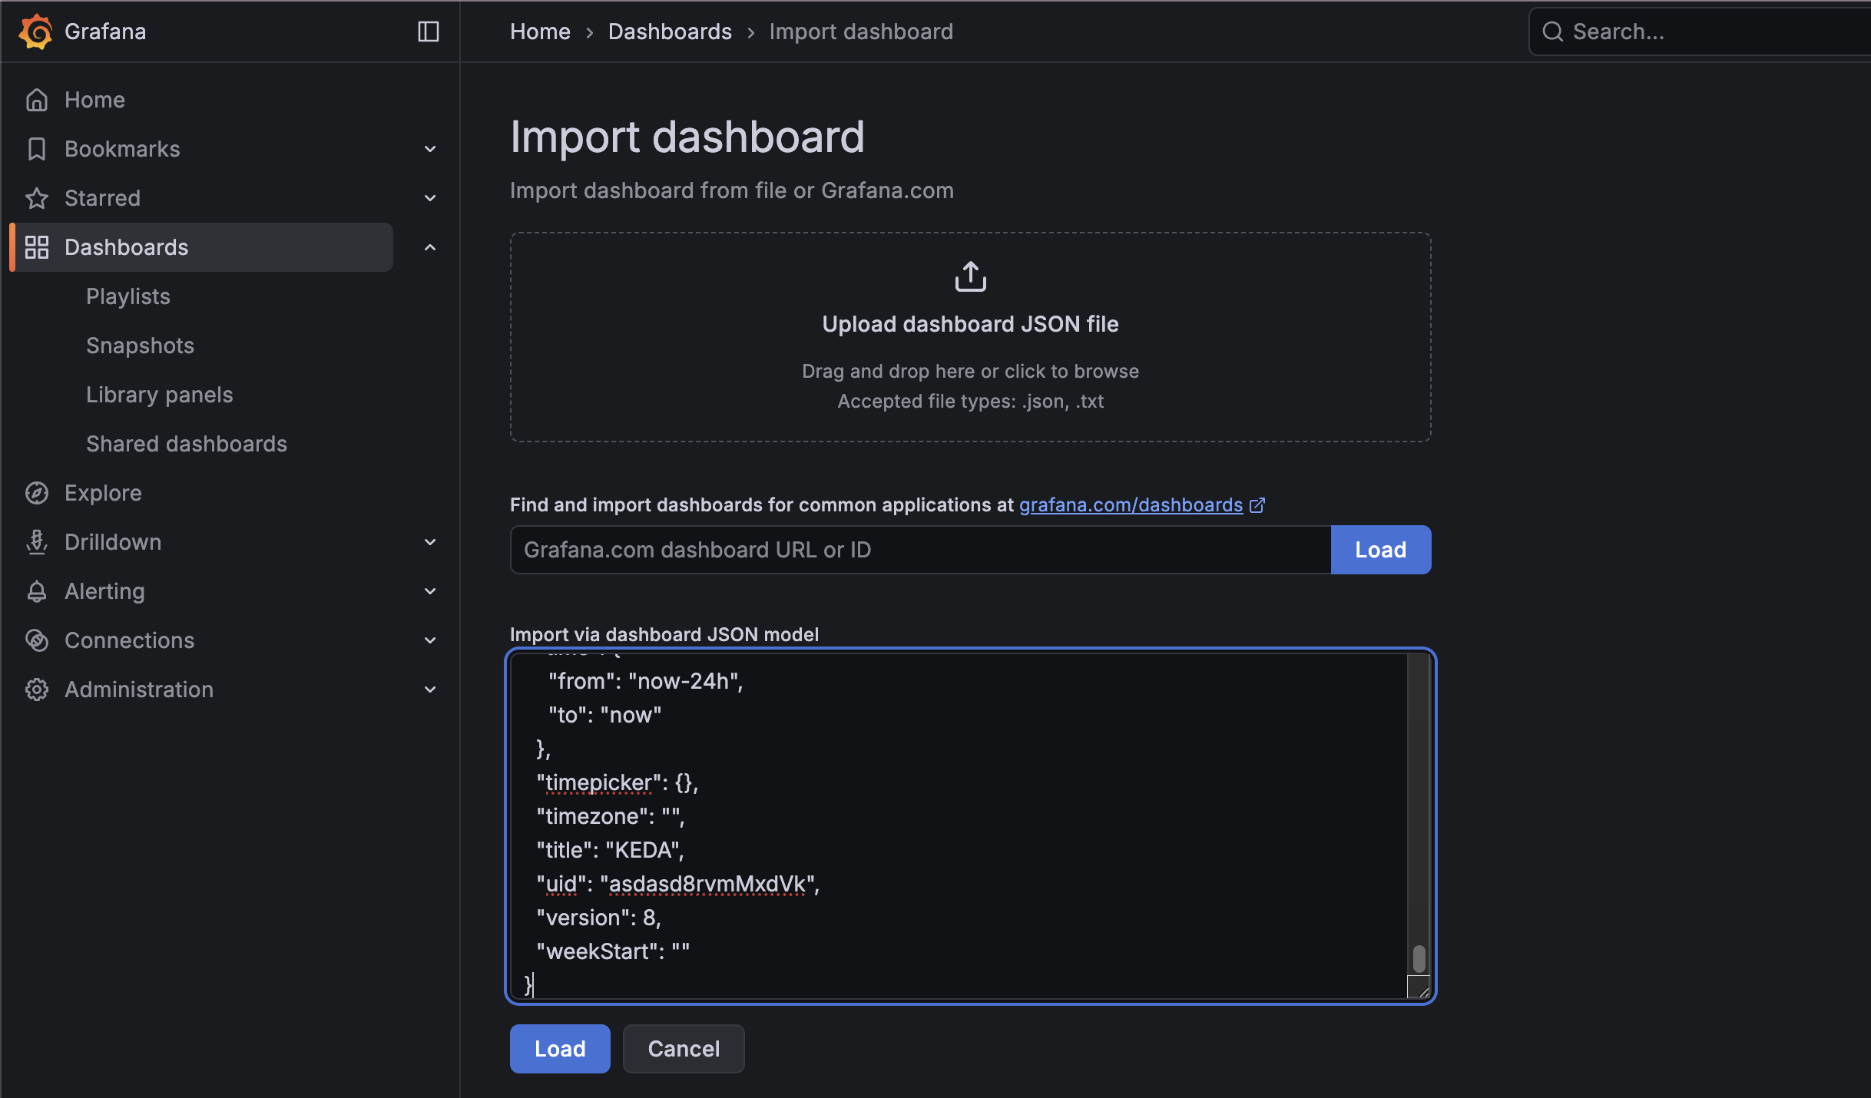Click the Load button below JSON model

click(560, 1049)
